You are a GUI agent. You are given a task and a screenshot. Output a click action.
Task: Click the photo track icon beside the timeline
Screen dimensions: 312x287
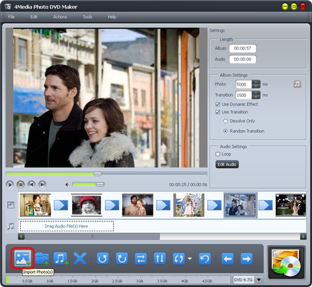11,205
